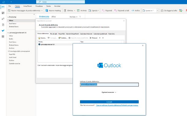187x116 pixels.
Task: Click the Rispondi a tutti button
Action: [x=122, y=11]
